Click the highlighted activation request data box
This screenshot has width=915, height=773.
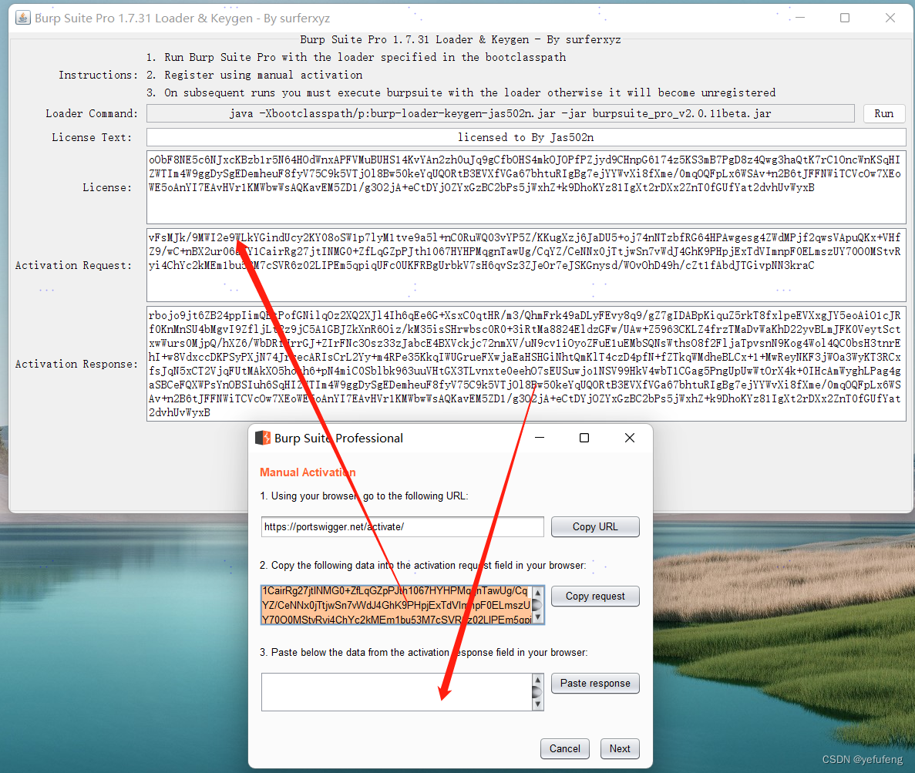(397, 605)
